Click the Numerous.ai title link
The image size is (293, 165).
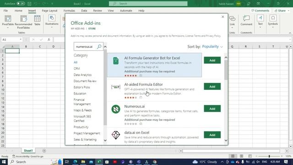click(135, 106)
